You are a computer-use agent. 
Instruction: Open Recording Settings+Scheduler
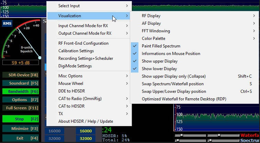point(89,58)
